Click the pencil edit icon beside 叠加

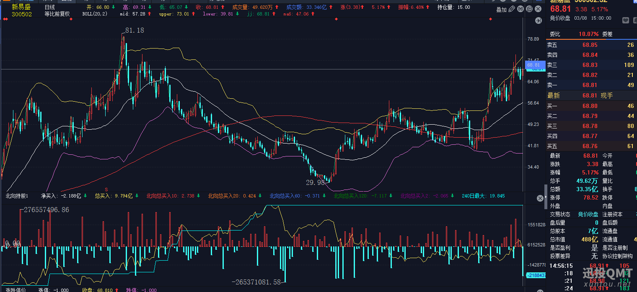[513, 9]
